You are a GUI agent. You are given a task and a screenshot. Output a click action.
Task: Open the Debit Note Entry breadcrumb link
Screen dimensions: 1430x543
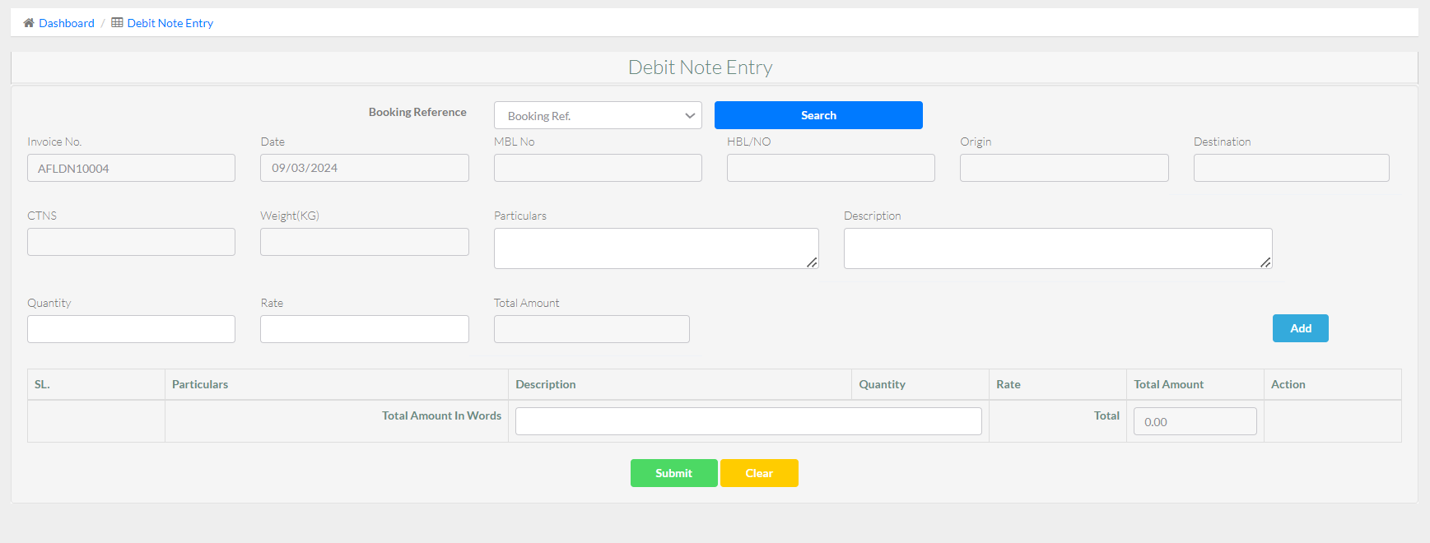click(170, 23)
